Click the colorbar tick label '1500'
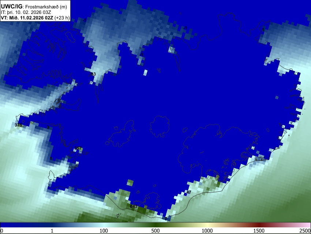This screenshot has width=311, height=234. click(259, 231)
